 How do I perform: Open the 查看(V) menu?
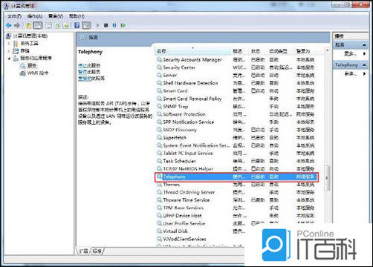(x=56, y=16)
